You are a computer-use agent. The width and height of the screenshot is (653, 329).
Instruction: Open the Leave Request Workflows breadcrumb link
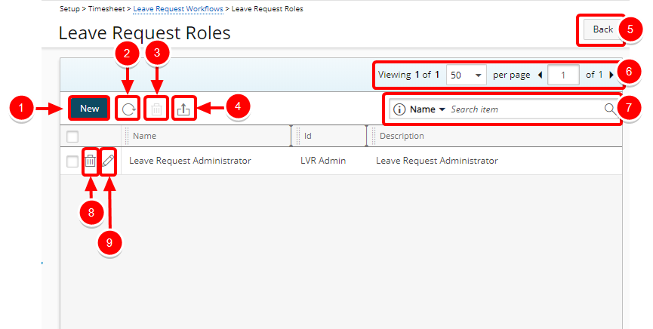pos(178,8)
